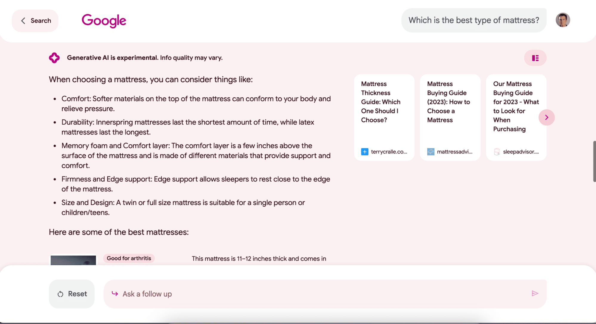The height and width of the screenshot is (324, 596).
Task: Open Mattress Thickness Guide source card
Action: [x=384, y=117]
